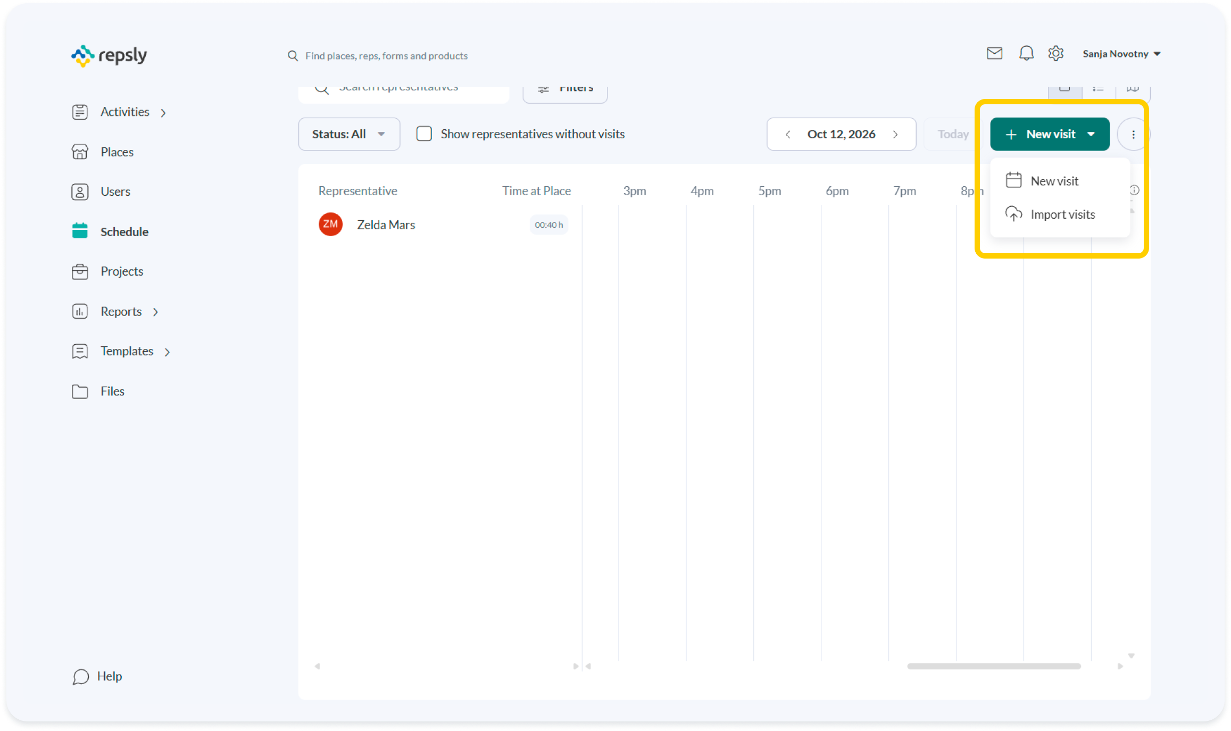Open Sanja Novotny account dropdown

[x=1121, y=54]
